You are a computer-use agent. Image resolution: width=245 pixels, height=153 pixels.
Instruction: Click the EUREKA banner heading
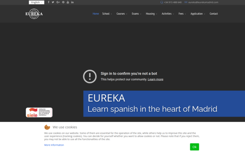(107, 98)
